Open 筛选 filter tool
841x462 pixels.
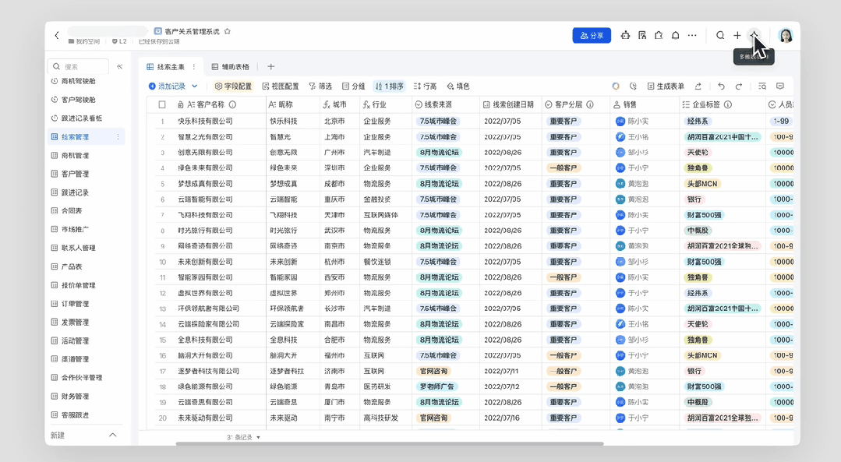click(320, 86)
